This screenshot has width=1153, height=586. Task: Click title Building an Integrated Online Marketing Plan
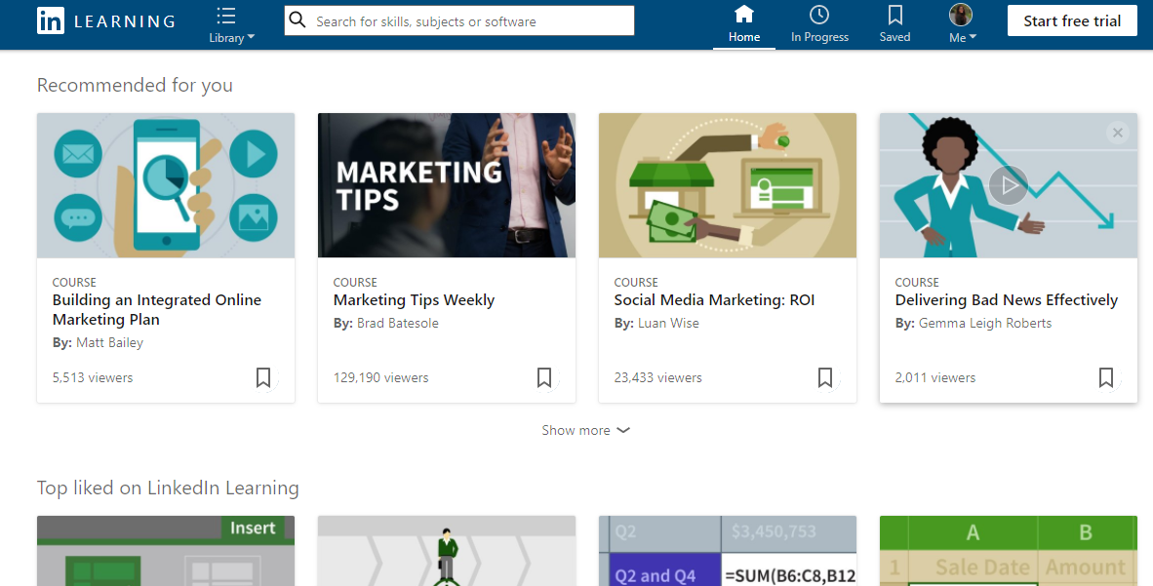157,309
